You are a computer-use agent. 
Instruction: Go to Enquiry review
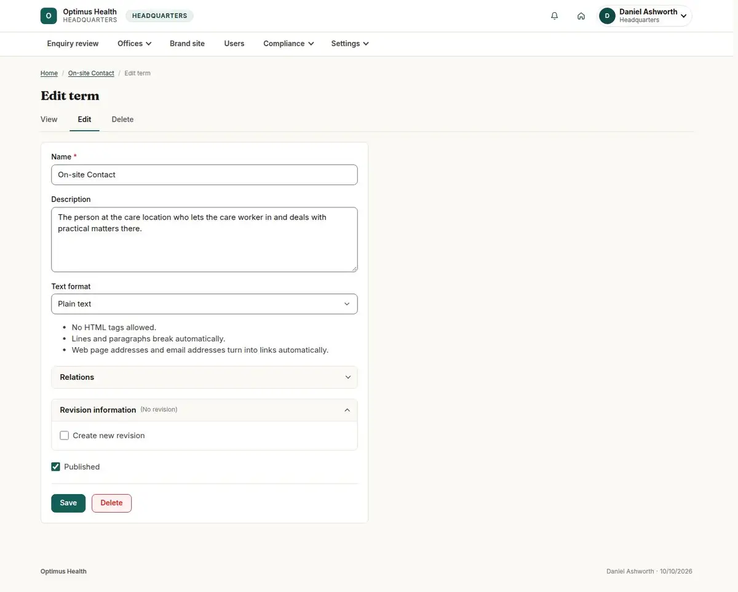point(73,44)
